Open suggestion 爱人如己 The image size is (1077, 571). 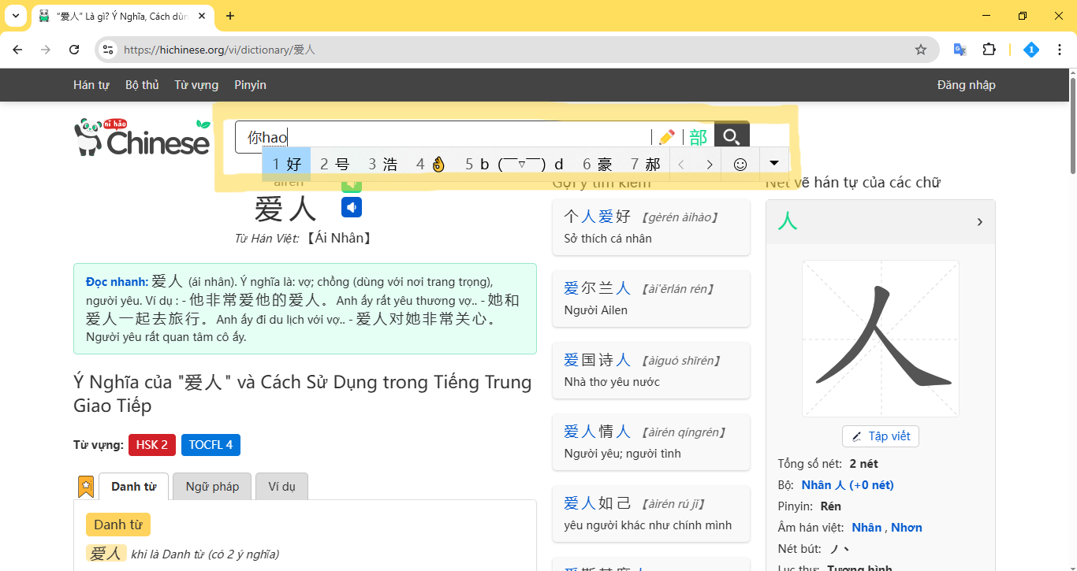click(x=651, y=514)
